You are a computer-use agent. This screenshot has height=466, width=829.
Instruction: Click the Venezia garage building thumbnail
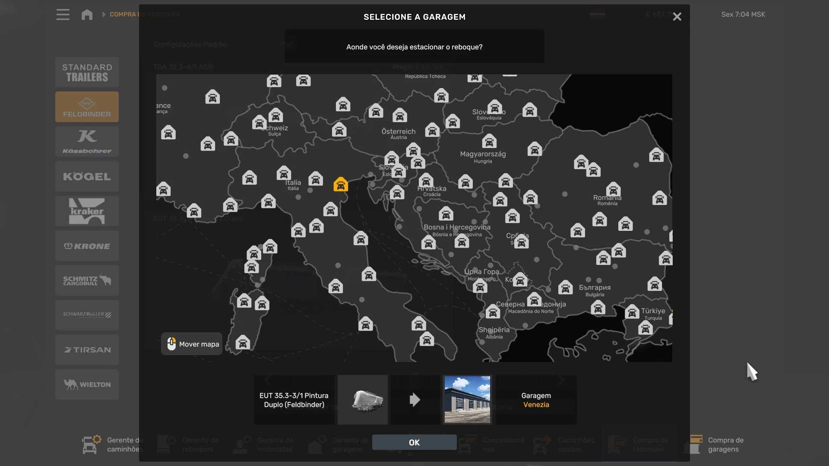pyautogui.click(x=467, y=400)
